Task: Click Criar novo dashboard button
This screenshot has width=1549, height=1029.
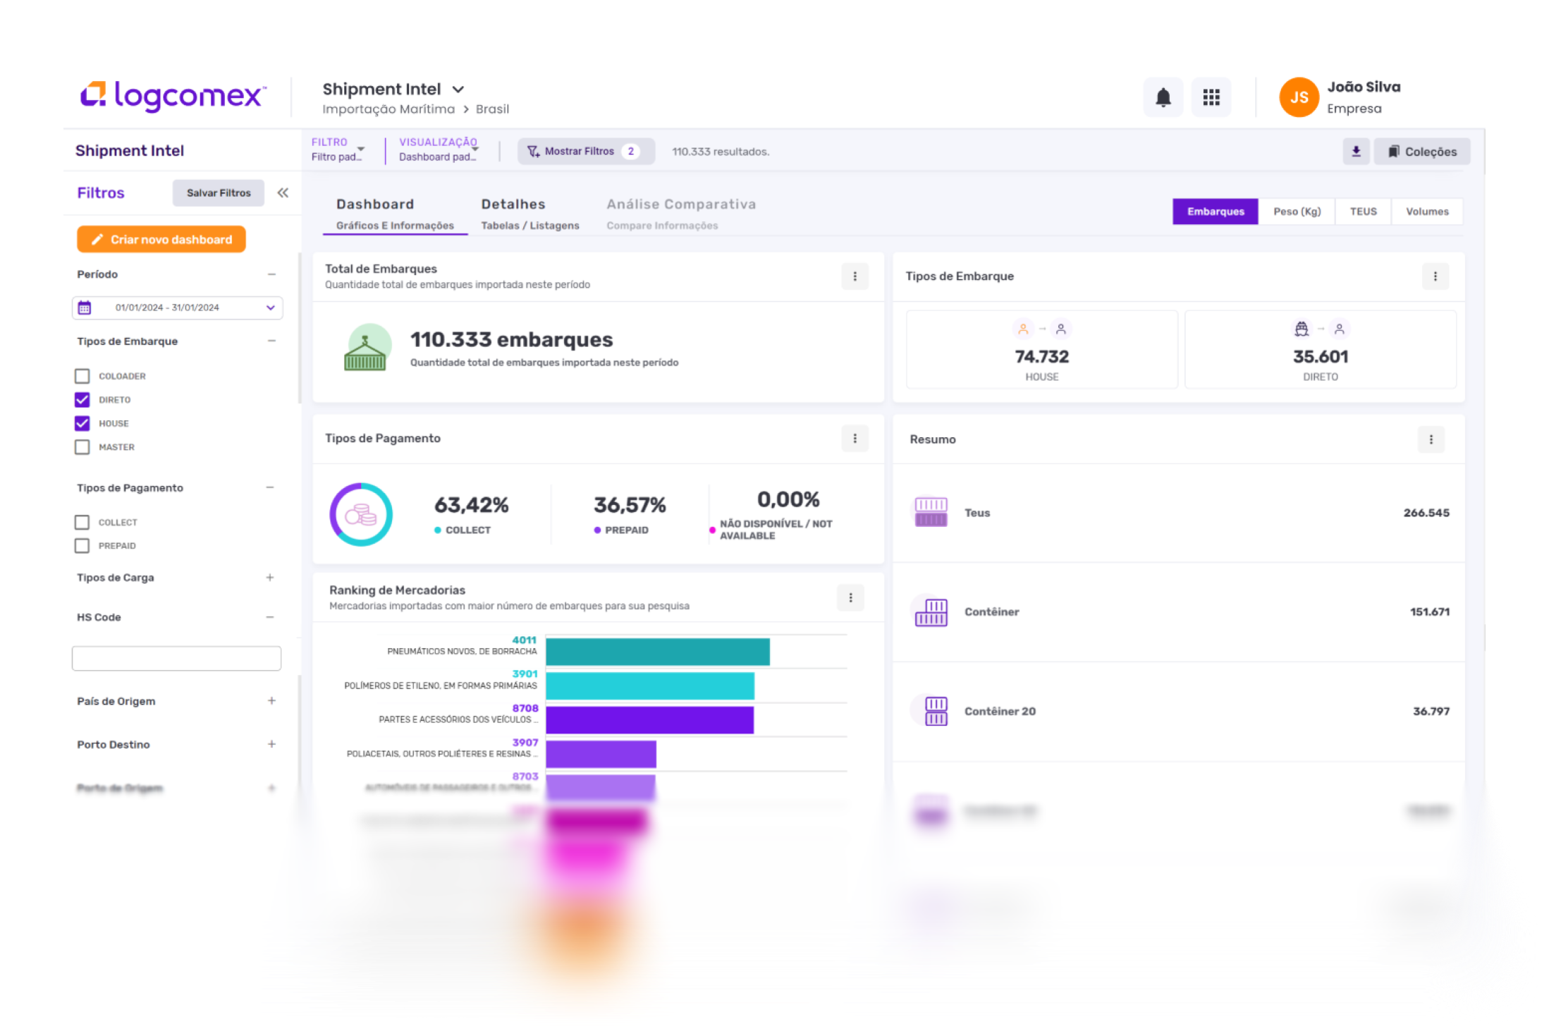Action: (161, 239)
